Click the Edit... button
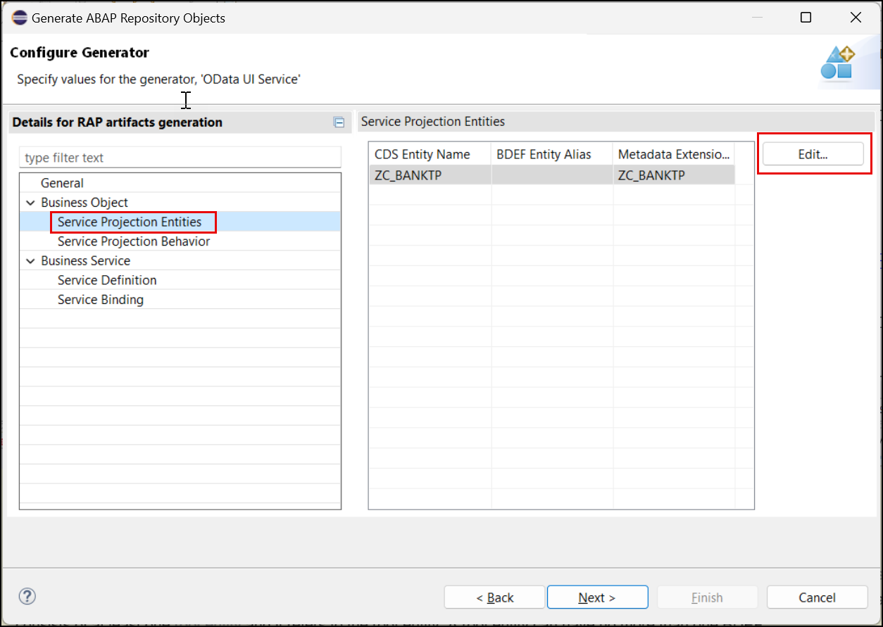Screen dimensions: 883x627 click(813, 154)
